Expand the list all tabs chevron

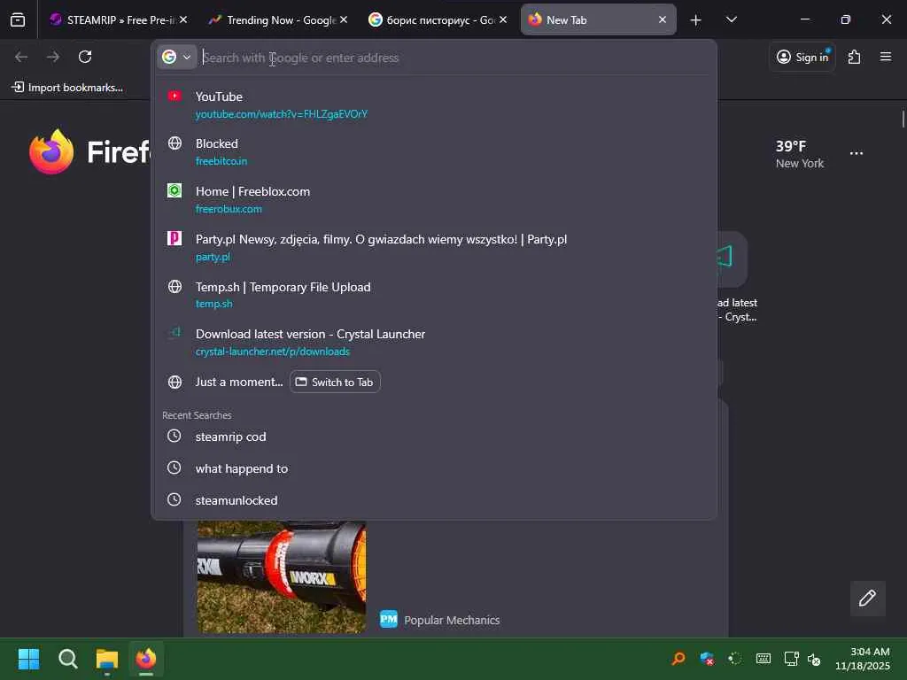[x=731, y=19]
